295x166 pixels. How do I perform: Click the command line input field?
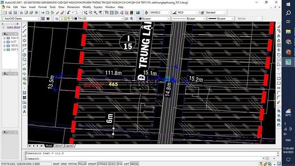(143, 159)
